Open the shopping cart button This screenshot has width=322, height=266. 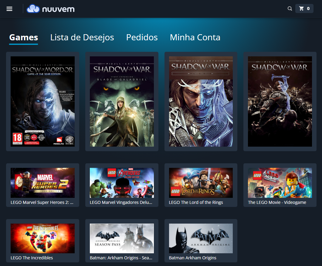click(x=304, y=8)
